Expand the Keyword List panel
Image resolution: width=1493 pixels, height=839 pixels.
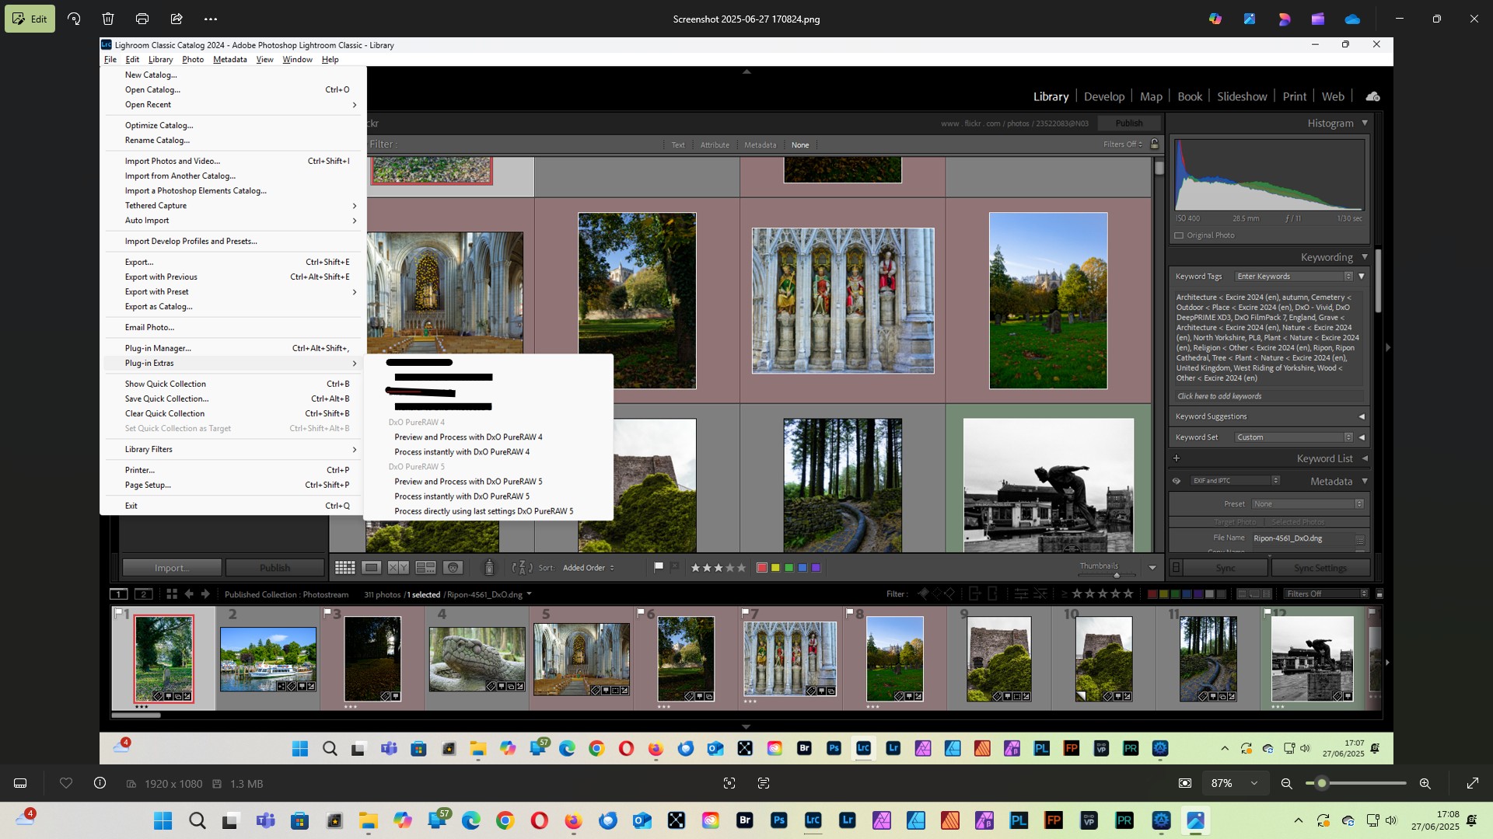[1365, 458]
